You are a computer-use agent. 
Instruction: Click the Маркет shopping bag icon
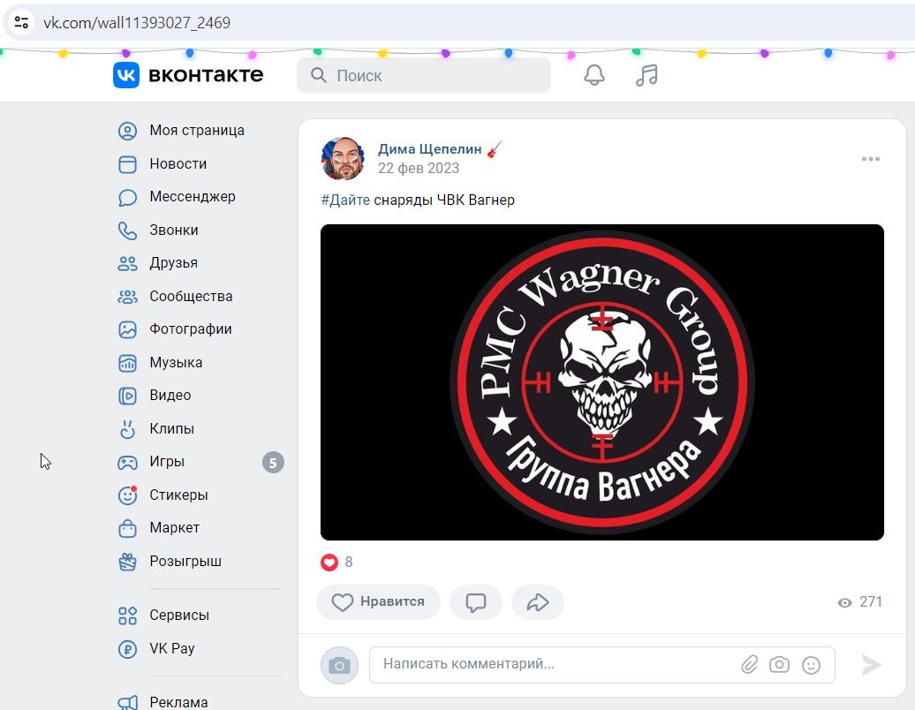(x=127, y=529)
